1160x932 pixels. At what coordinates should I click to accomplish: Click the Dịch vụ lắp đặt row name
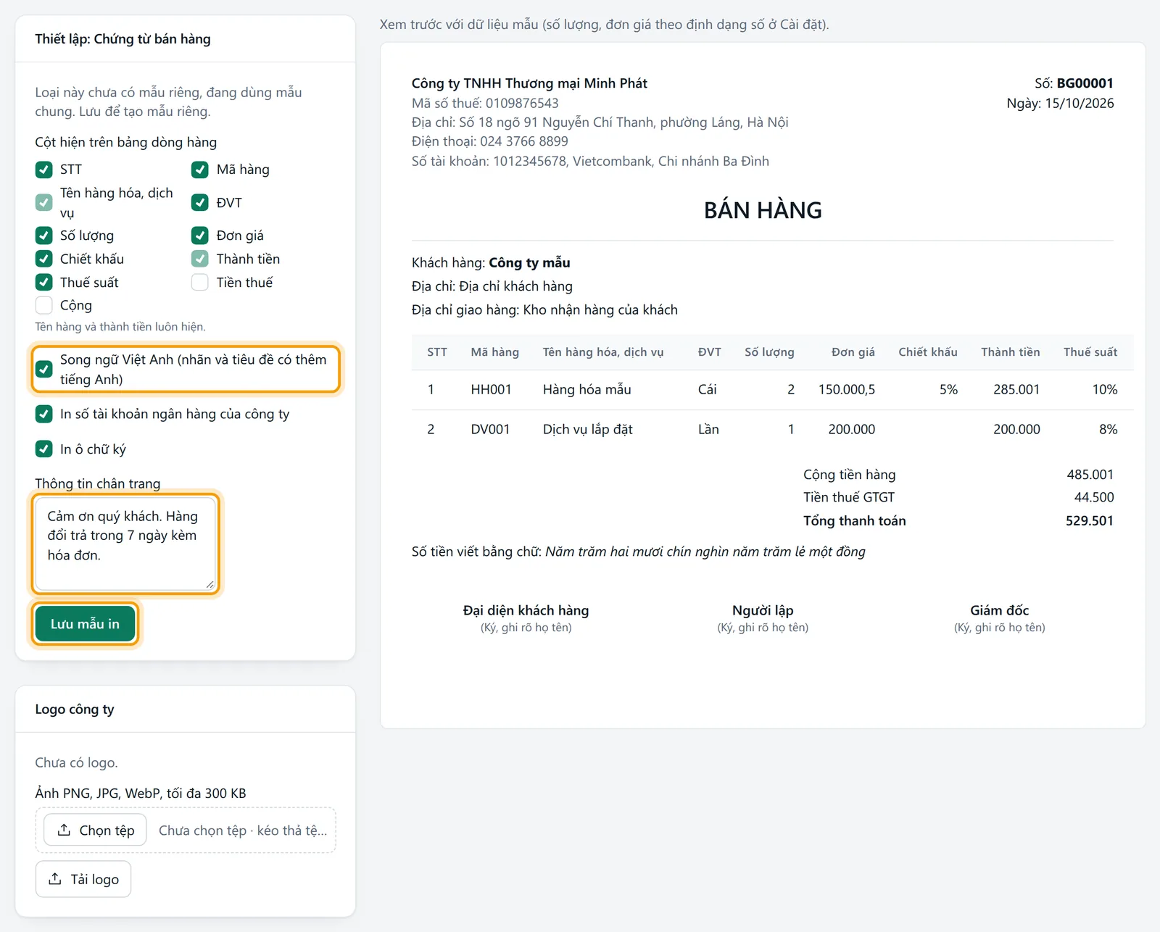[x=588, y=430]
